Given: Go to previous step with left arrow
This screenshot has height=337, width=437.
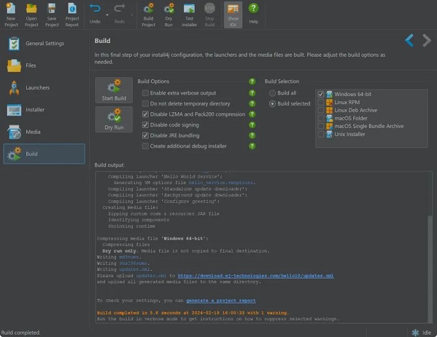Looking at the screenshot, I should coord(410,41).
